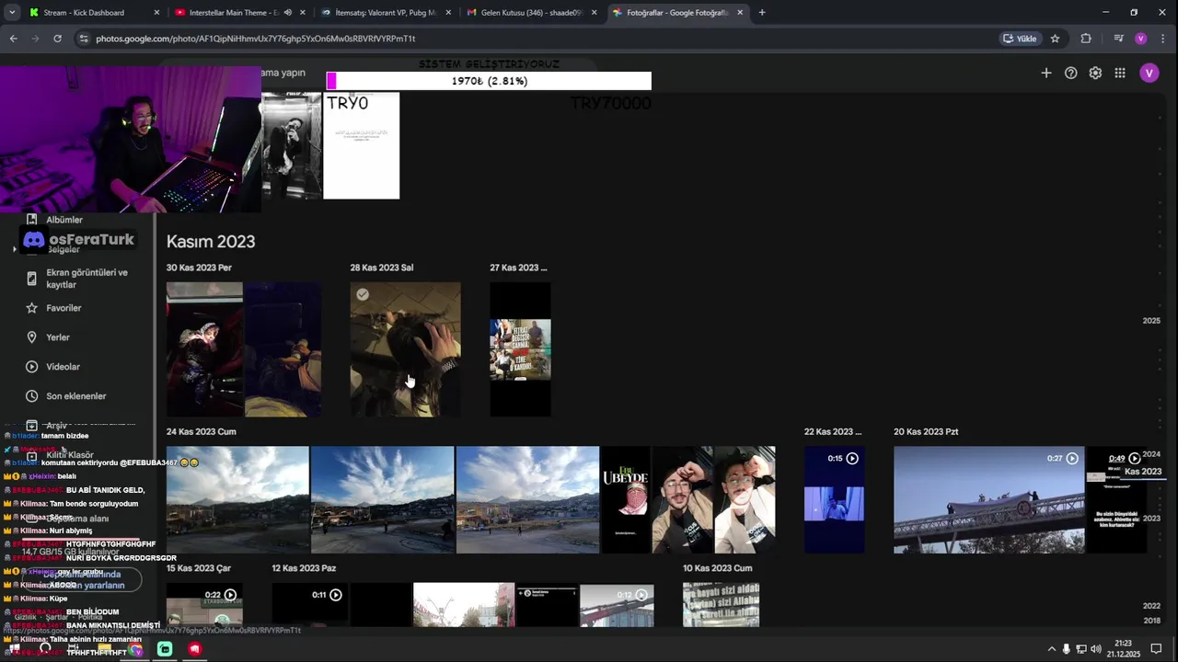Open Son eklenenler in the sidebar
The image size is (1178, 662).
click(76, 396)
